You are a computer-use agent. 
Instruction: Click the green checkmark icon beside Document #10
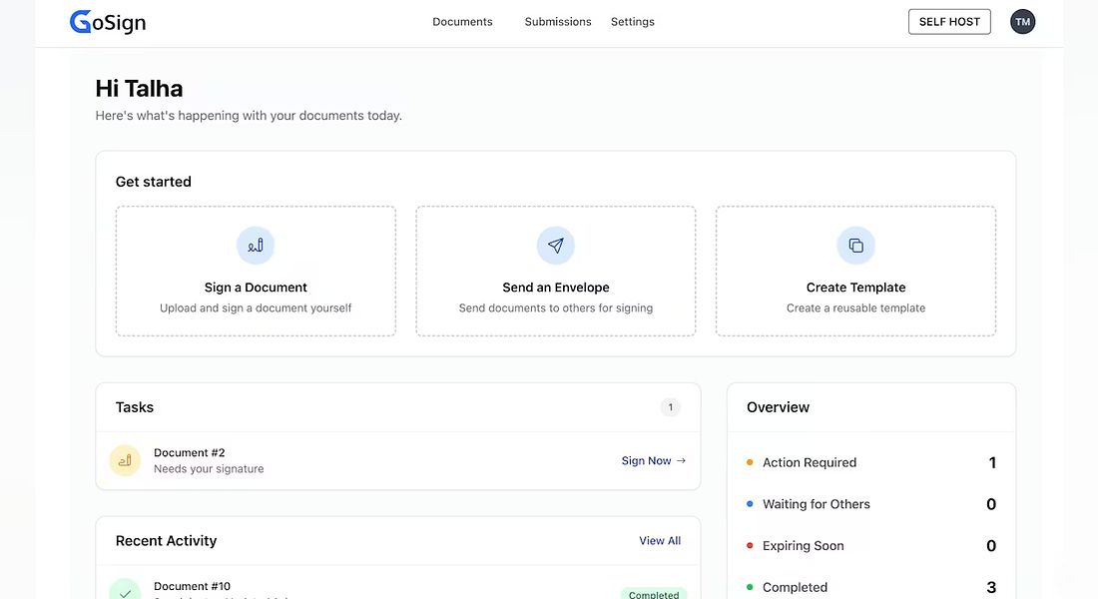125,590
